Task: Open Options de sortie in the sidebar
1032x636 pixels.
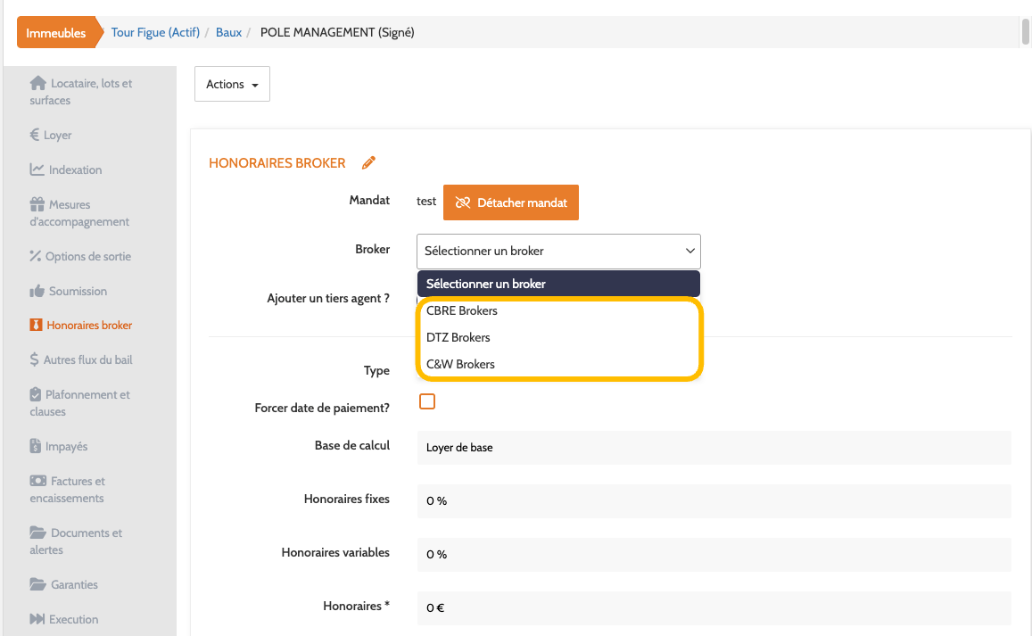Action: pos(88,256)
